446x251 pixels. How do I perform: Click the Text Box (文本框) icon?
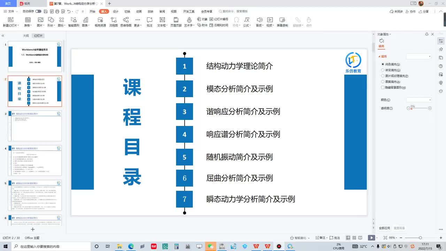click(x=162, y=20)
